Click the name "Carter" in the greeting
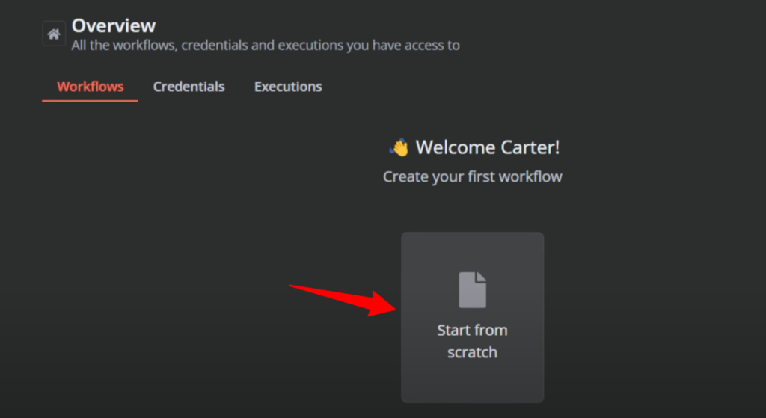Screen dimensions: 766x418 click(531, 147)
